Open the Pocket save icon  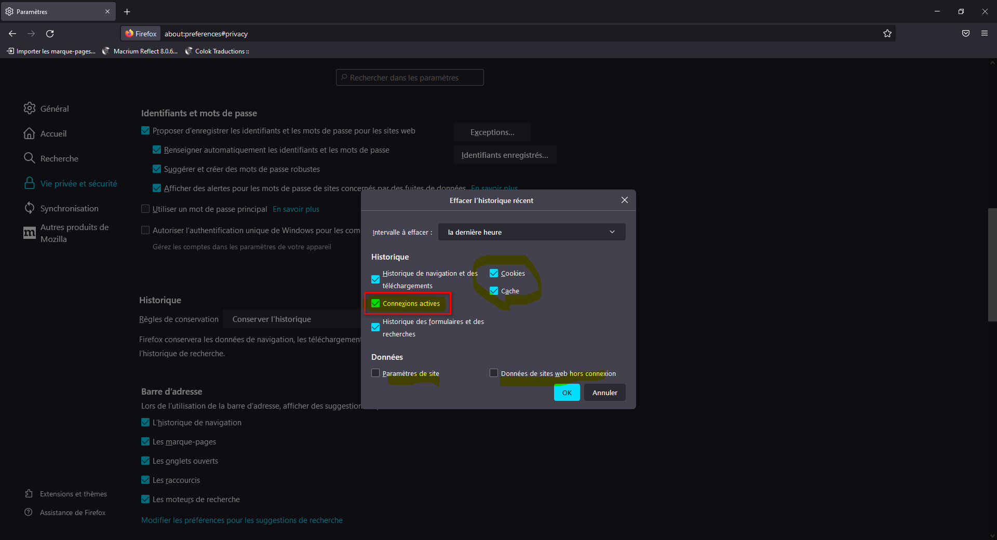point(965,34)
